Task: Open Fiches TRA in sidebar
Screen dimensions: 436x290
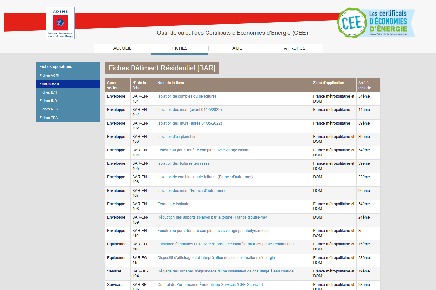Action: 68,118
